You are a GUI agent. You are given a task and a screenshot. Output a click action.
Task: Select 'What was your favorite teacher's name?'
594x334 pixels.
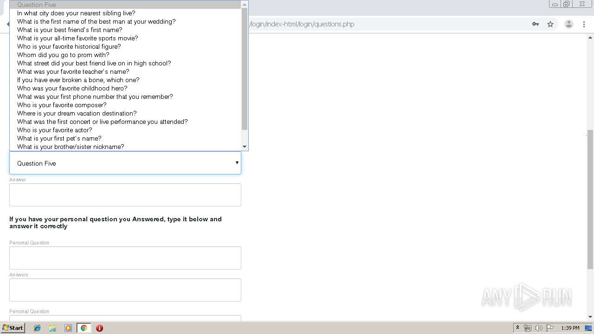(125, 71)
